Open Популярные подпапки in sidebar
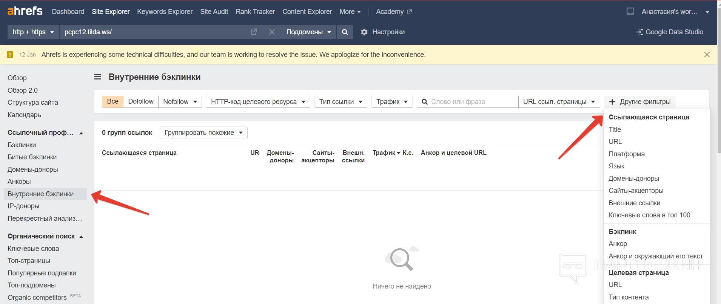The height and width of the screenshot is (304, 721). coord(42,273)
